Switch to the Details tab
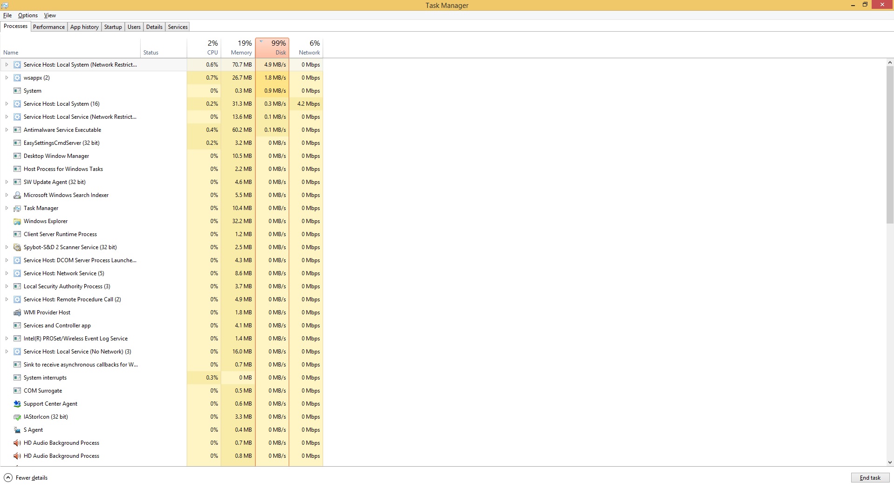Viewport: 894px width, 489px height. click(x=154, y=27)
